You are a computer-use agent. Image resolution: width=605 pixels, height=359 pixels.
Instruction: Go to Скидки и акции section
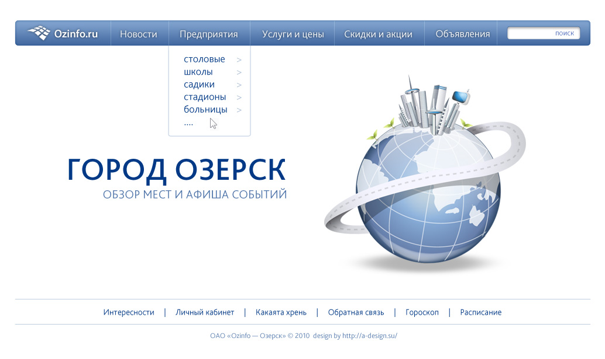click(x=378, y=34)
